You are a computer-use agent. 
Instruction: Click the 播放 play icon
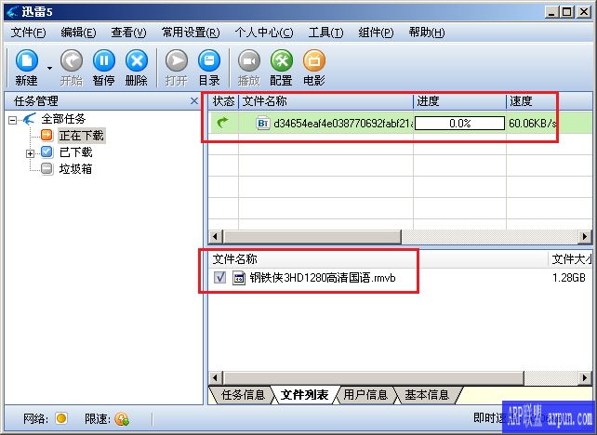[x=249, y=61]
